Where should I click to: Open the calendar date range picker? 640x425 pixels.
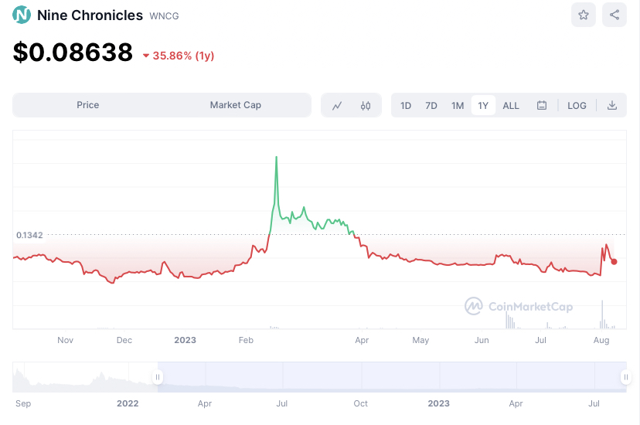click(x=541, y=105)
